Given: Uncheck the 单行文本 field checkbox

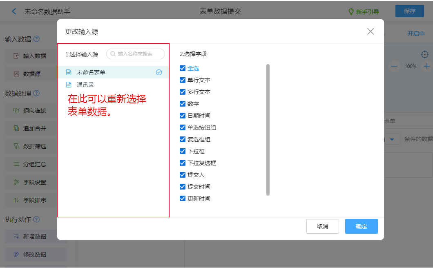Looking at the screenshot, I should pos(183,80).
